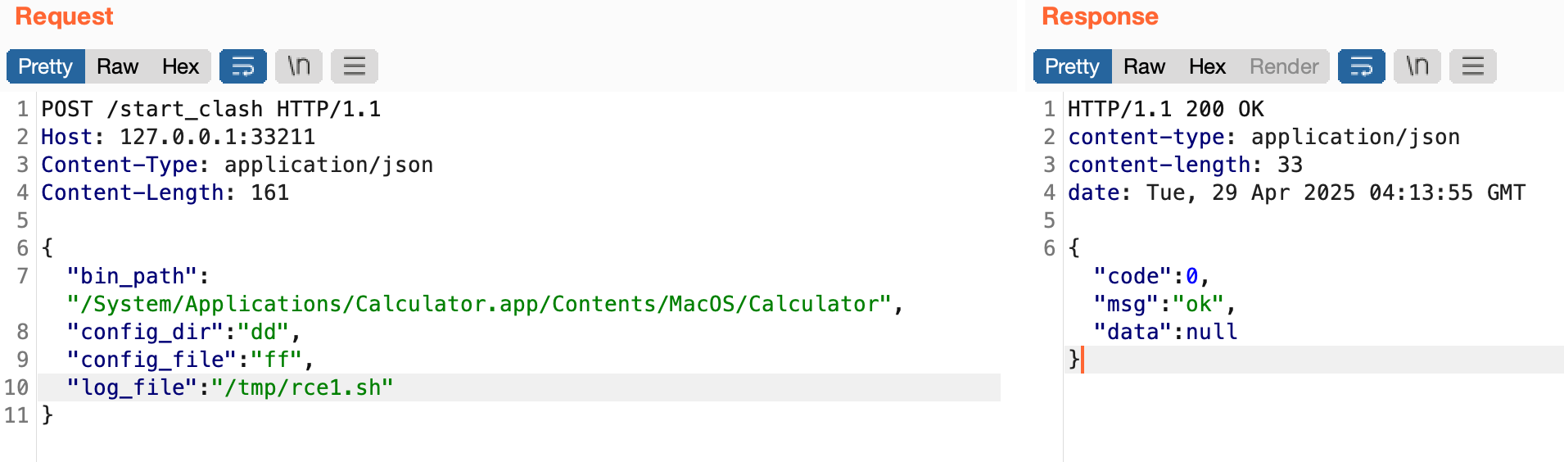
Task: Open the Request panel hamburger menu
Action: pos(354,66)
